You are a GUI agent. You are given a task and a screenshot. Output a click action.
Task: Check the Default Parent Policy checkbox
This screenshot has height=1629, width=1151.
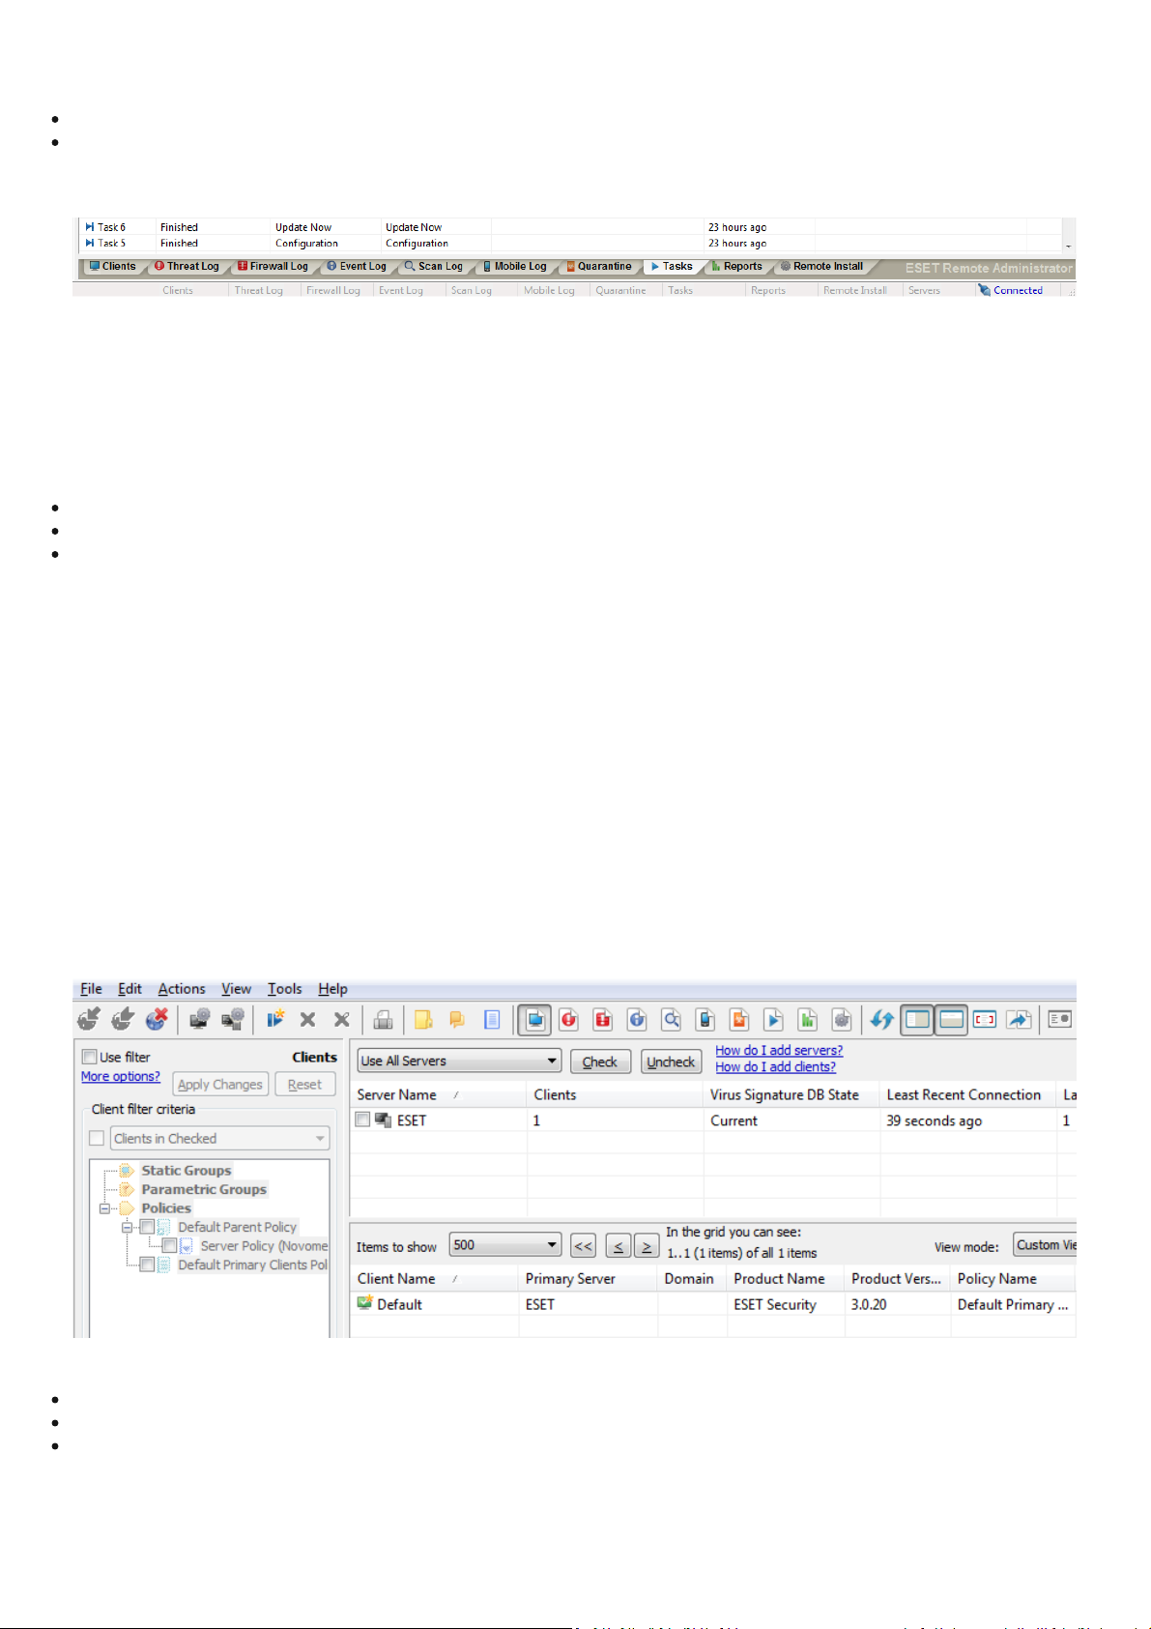(147, 1227)
